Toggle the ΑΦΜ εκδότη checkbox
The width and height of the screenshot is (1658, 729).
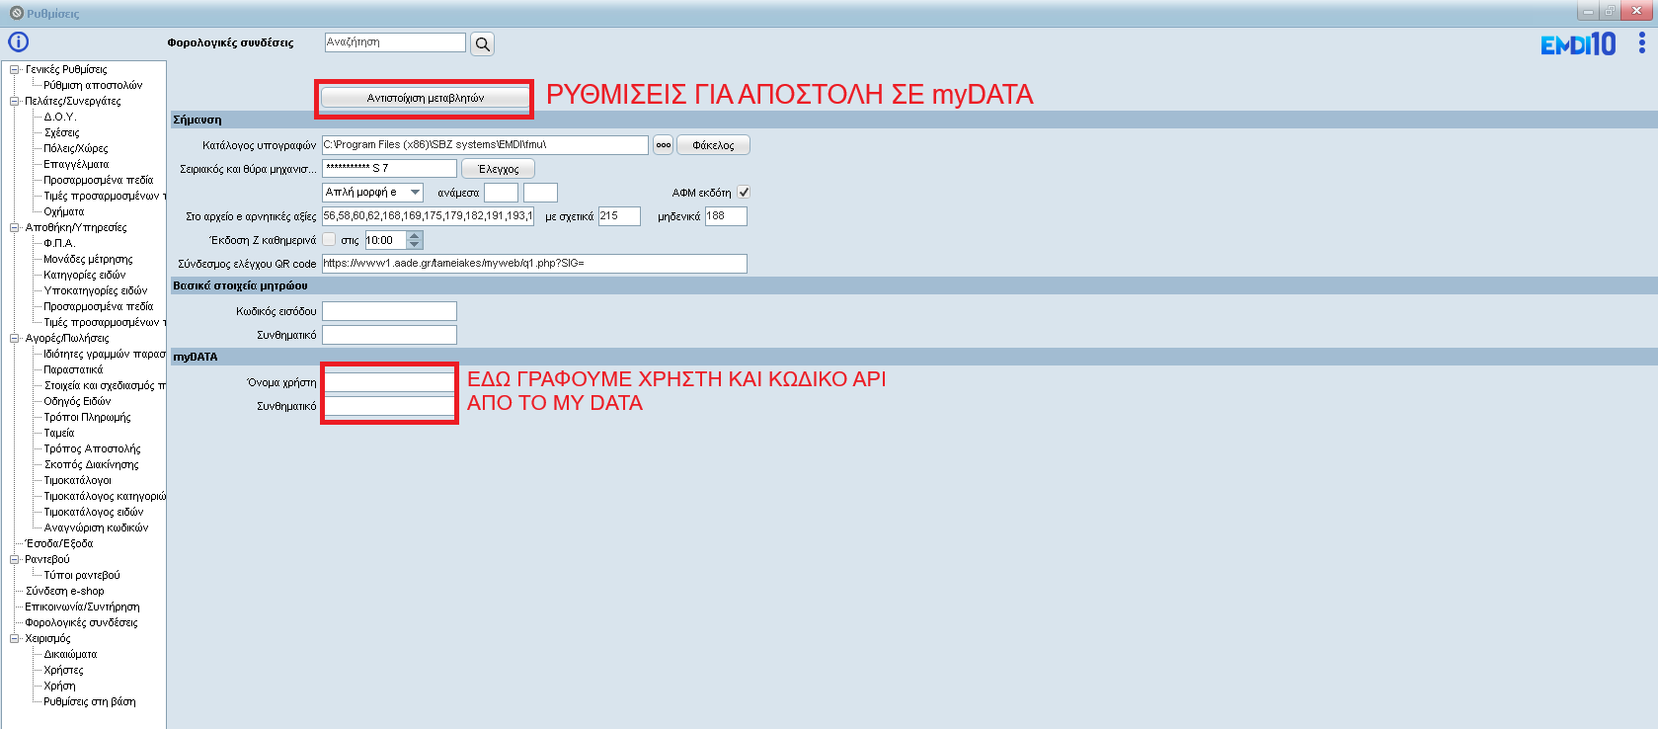(744, 193)
